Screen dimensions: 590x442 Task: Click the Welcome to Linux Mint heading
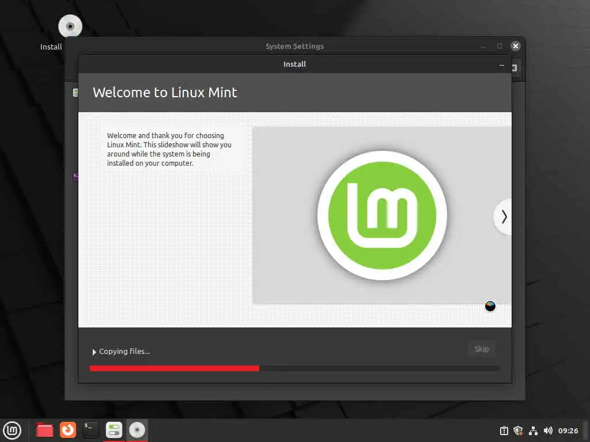coord(165,93)
